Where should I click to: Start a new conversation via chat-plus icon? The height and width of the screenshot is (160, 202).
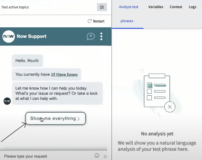pos(91,36)
